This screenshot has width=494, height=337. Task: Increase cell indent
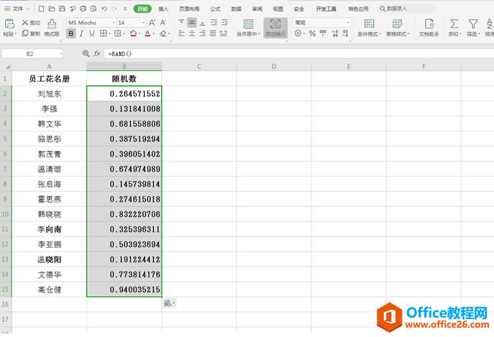[224, 22]
